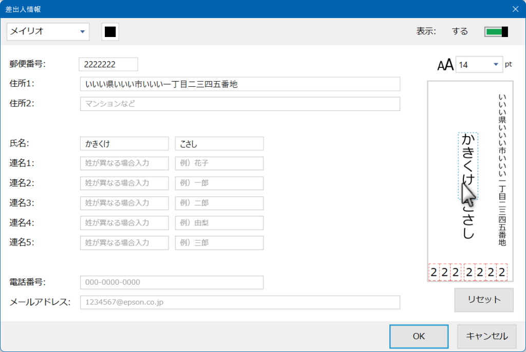Click inside the 住所1 address field
The width and height of the screenshot is (526, 352).
pyautogui.click(x=240, y=84)
